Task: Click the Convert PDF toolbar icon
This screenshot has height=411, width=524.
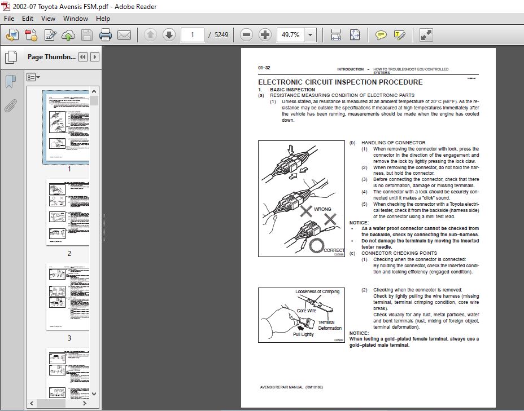Action: pyautogui.click(x=31, y=35)
